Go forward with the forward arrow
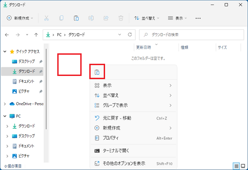This screenshot has height=170, width=248. click(x=18, y=35)
